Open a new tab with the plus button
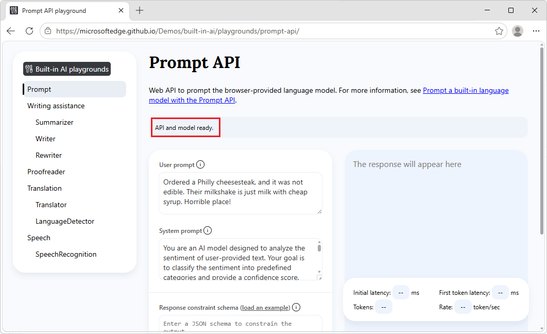This screenshot has height=334, width=547. click(140, 10)
